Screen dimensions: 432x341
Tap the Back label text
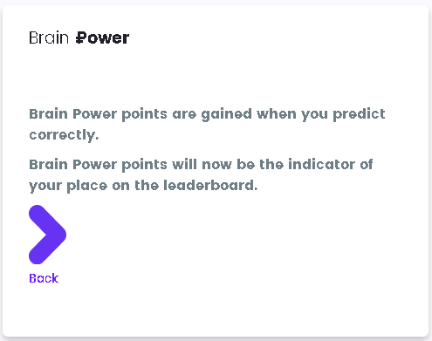click(44, 278)
